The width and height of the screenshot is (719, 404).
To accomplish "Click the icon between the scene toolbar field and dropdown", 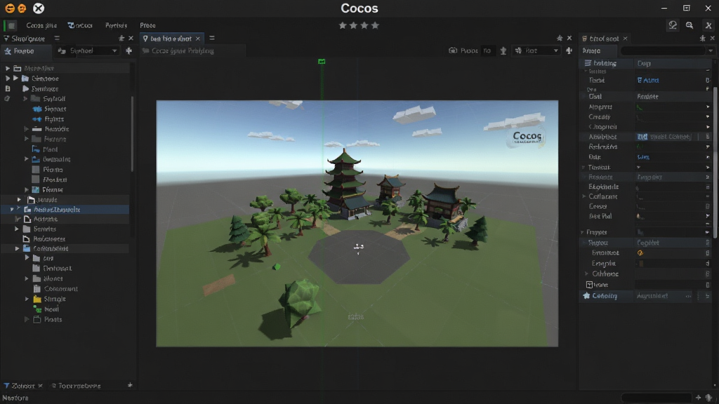I will (x=503, y=50).
